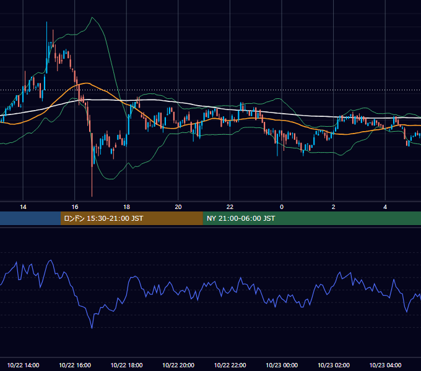Click the 10/22 22:00 date label

pyautogui.click(x=230, y=365)
